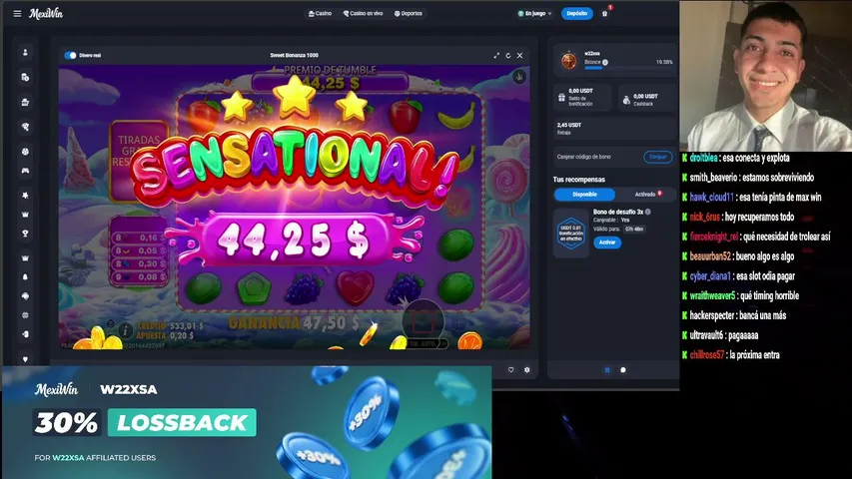Click chat username ultravault6
Screen dimensions: 852x479
(x=706, y=335)
